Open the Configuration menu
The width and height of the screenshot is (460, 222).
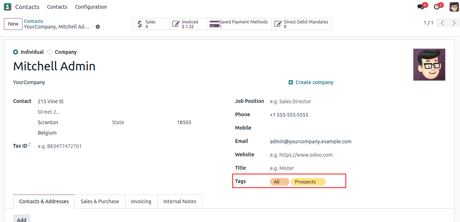click(91, 7)
